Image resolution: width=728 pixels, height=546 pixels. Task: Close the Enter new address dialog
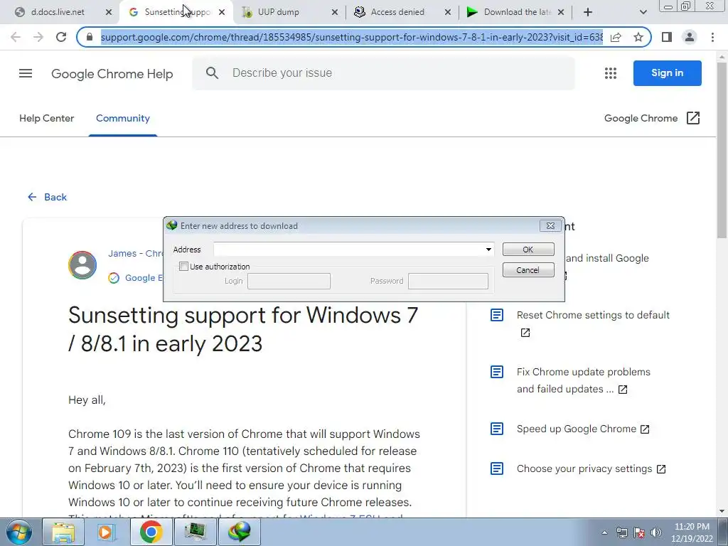tap(550, 225)
